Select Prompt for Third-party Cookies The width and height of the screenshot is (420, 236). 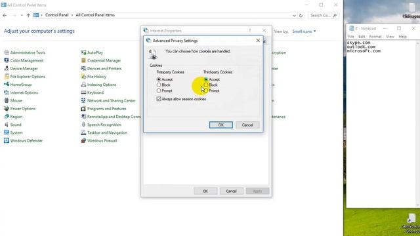pos(206,91)
